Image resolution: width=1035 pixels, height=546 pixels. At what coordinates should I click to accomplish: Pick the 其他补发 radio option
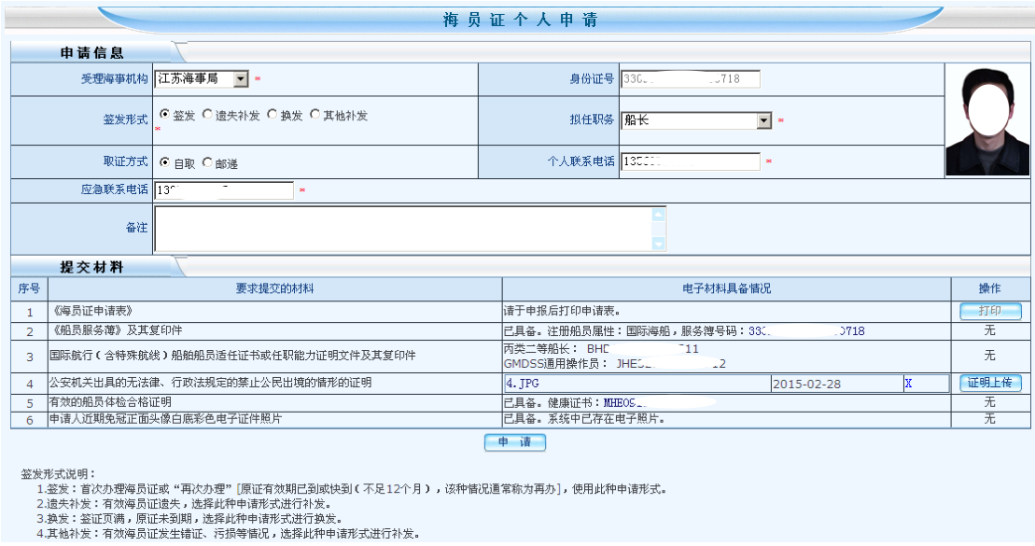(x=315, y=115)
